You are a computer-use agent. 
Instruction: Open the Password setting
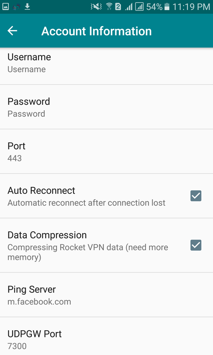click(x=106, y=107)
